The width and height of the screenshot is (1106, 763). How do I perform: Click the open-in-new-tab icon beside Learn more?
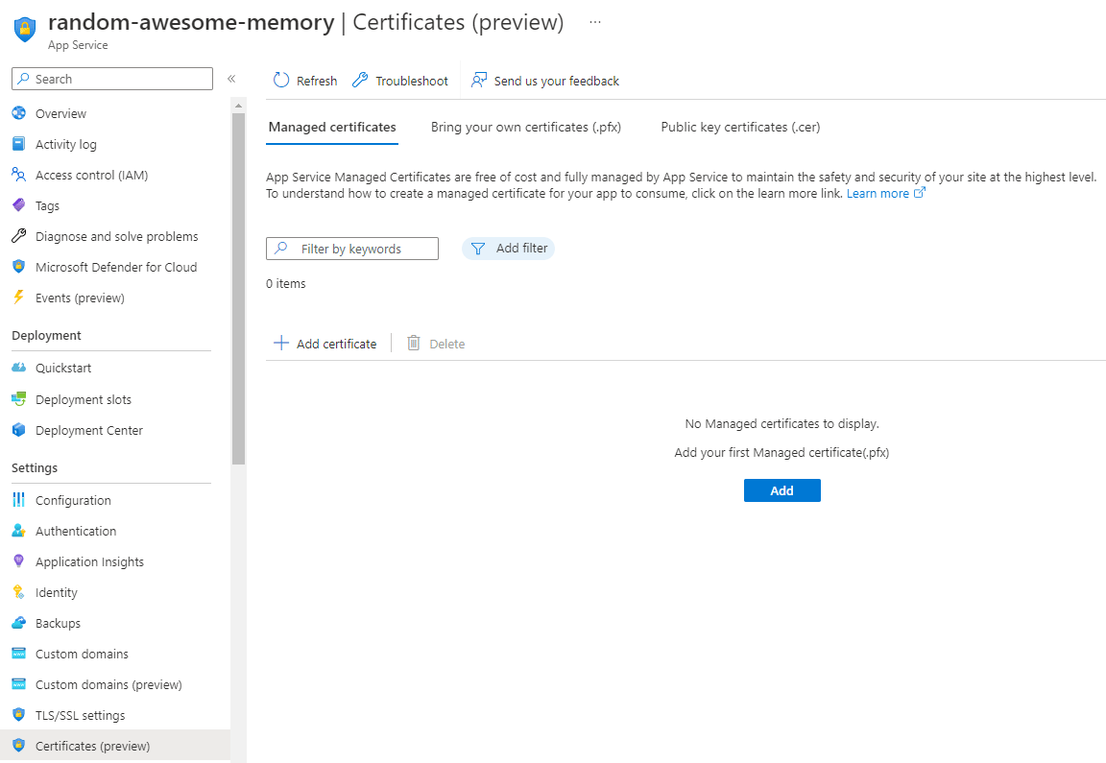919,193
